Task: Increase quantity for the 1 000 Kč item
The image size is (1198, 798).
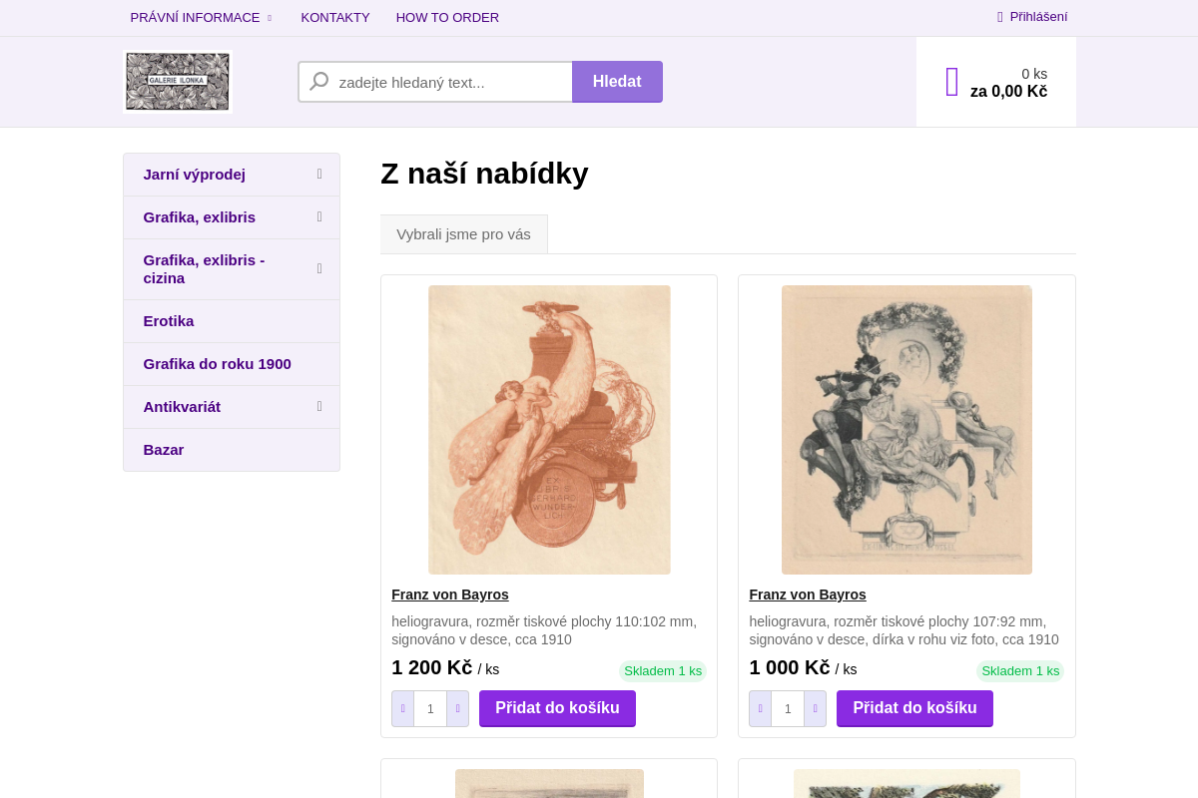Action: (x=815, y=708)
